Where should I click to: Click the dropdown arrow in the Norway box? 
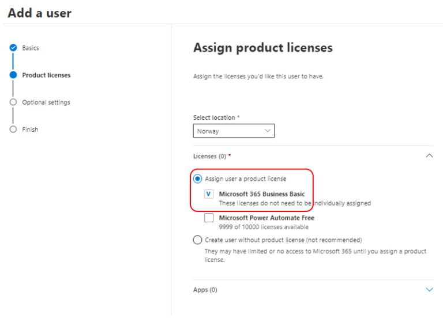coord(267,131)
